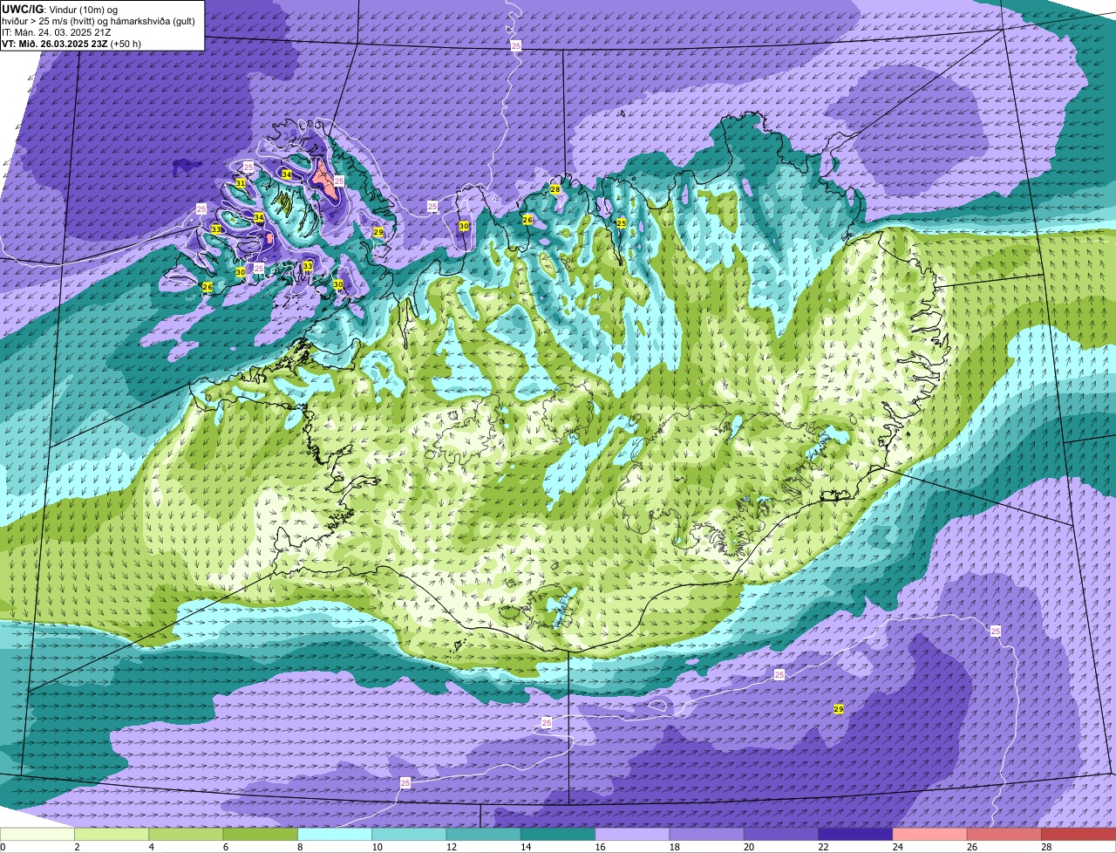Click the medium lavender 18–20 m/s legend swatch
This screenshot has width=1116, height=853.
click(x=707, y=834)
